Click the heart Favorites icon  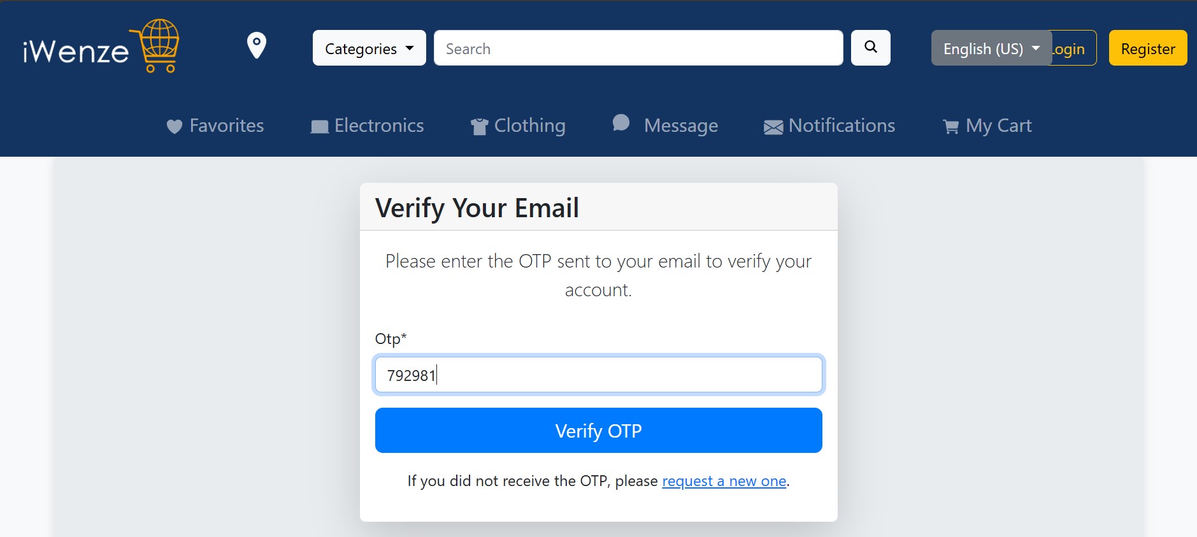point(174,127)
